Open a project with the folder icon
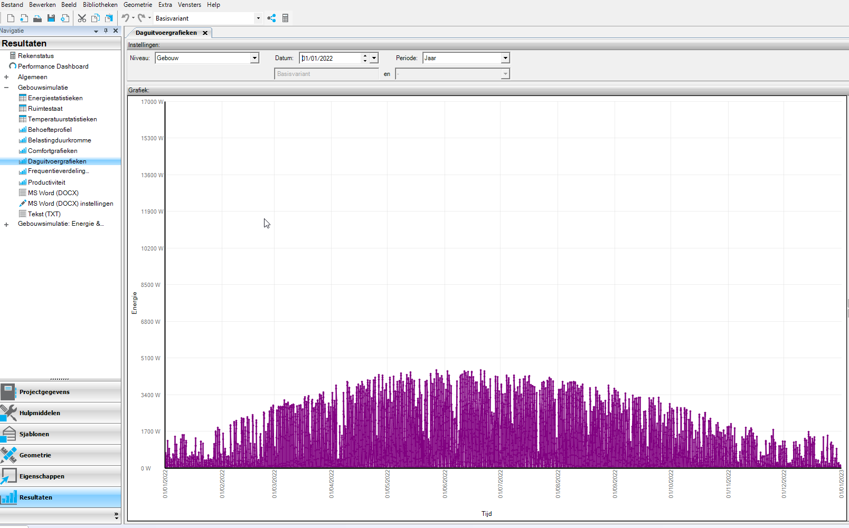 pyautogui.click(x=37, y=18)
